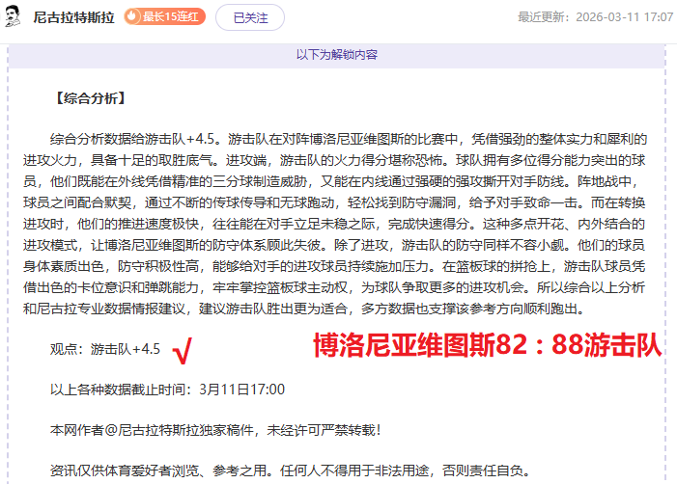Click the flame icon in the streak badge
This screenshot has height=484, width=677.
(x=133, y=17)
